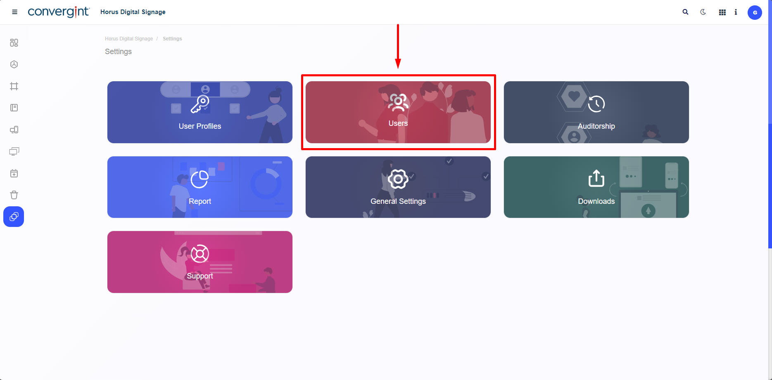Screen dimensions: 772x380
Task: Open the Support card
Action: tap(200, 262)
